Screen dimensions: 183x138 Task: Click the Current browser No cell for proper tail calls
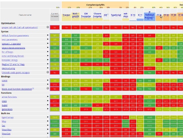55,27
